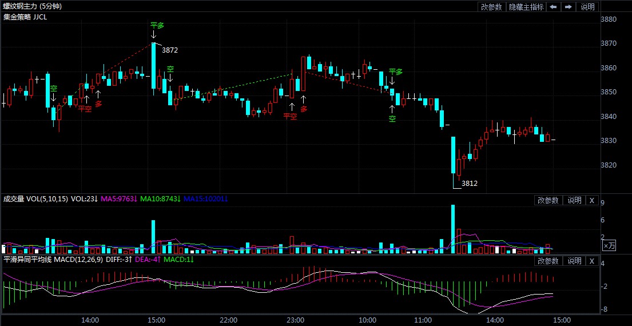Click the 23:00 time axis label
The image size is (632, 326).
[x=295, y=320]
